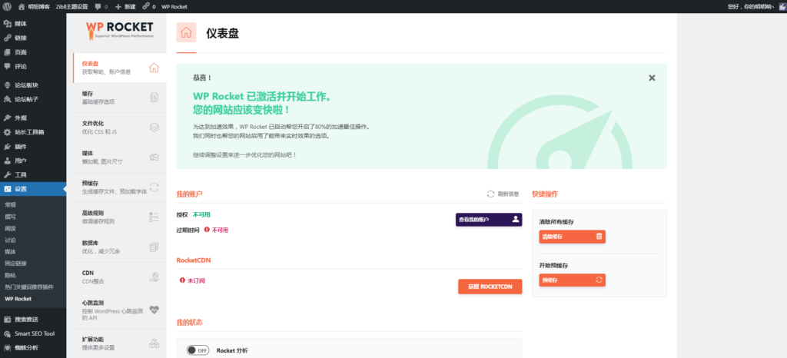Open the 高级规则 tab
Image resolution: width=787 pixels, height=358 pixels.
tap(119, 217)
